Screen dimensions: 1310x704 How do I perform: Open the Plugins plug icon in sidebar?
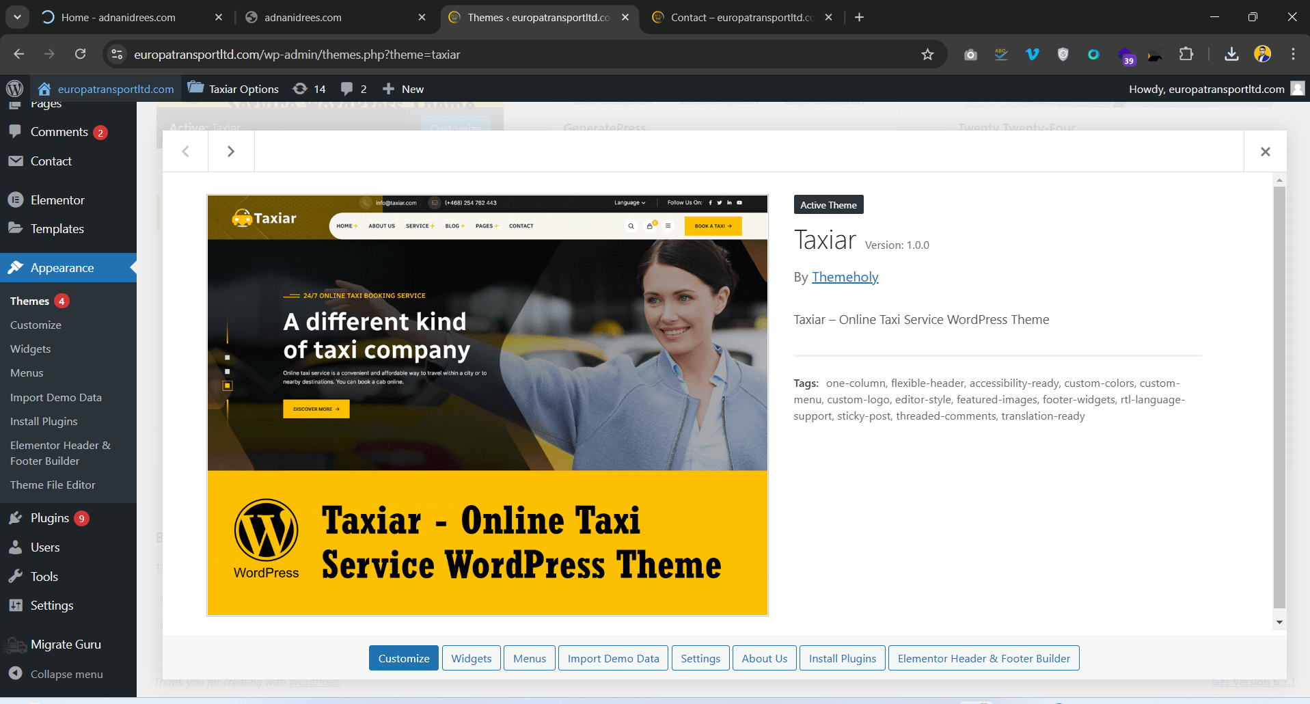coord(16,518)
